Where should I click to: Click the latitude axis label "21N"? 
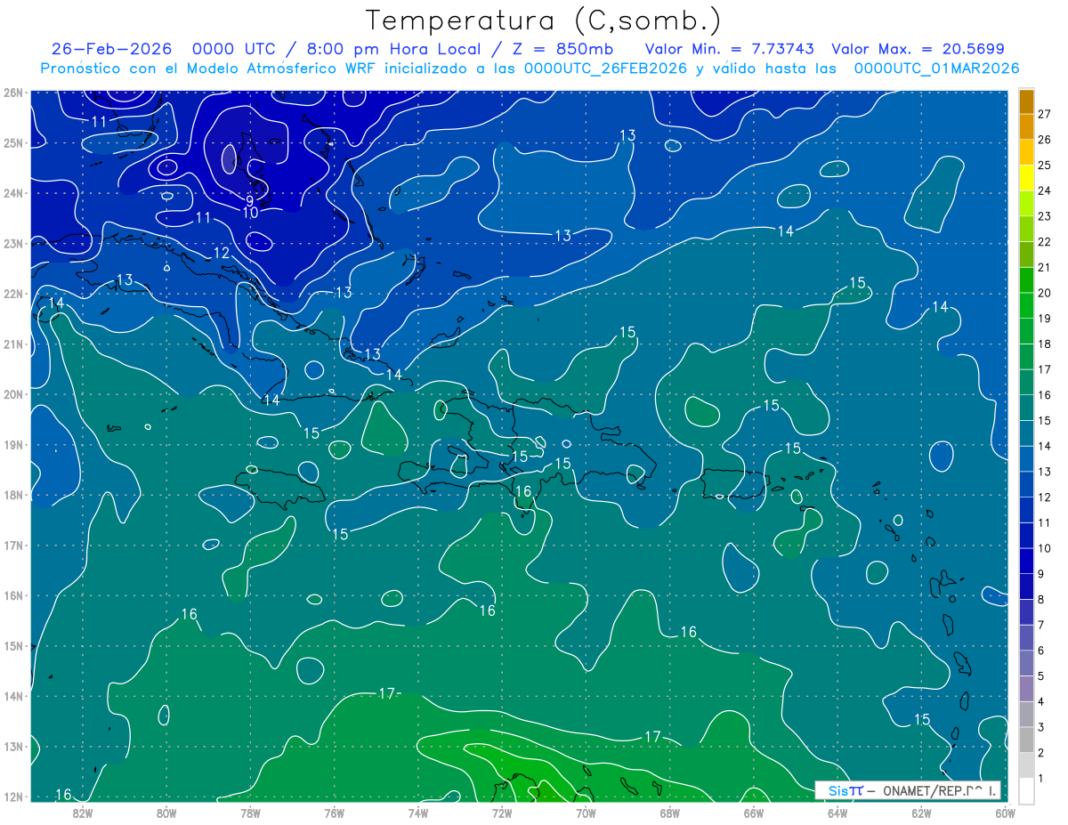coord(12,344)
